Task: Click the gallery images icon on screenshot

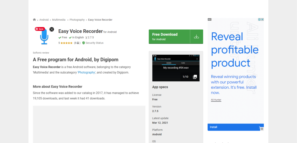Action: (x=195, y=77)
